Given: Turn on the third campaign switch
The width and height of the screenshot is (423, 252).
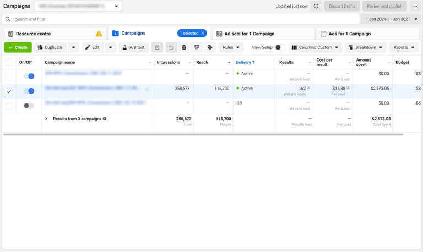Looking at the screenshot, I should pyautogui.click(x=29, y=106).
